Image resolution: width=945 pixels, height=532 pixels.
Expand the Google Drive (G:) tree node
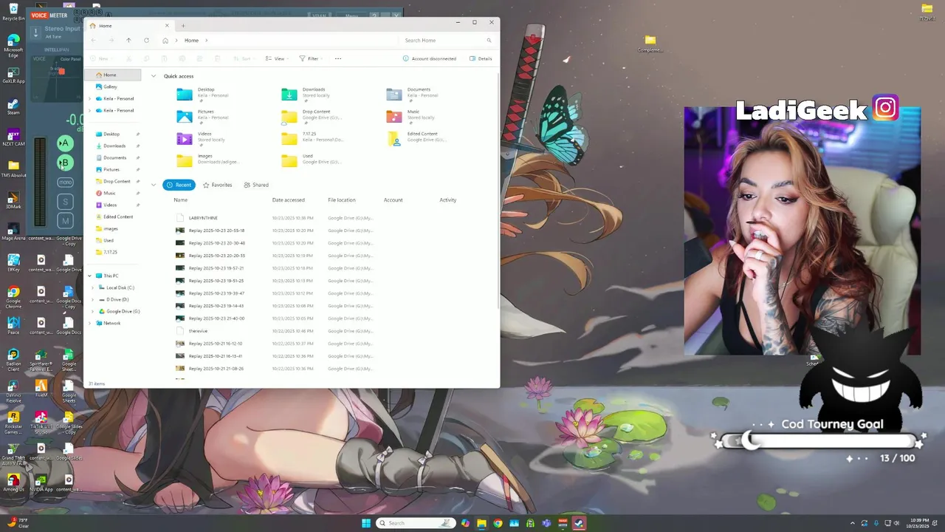click(x=93, y=311)
